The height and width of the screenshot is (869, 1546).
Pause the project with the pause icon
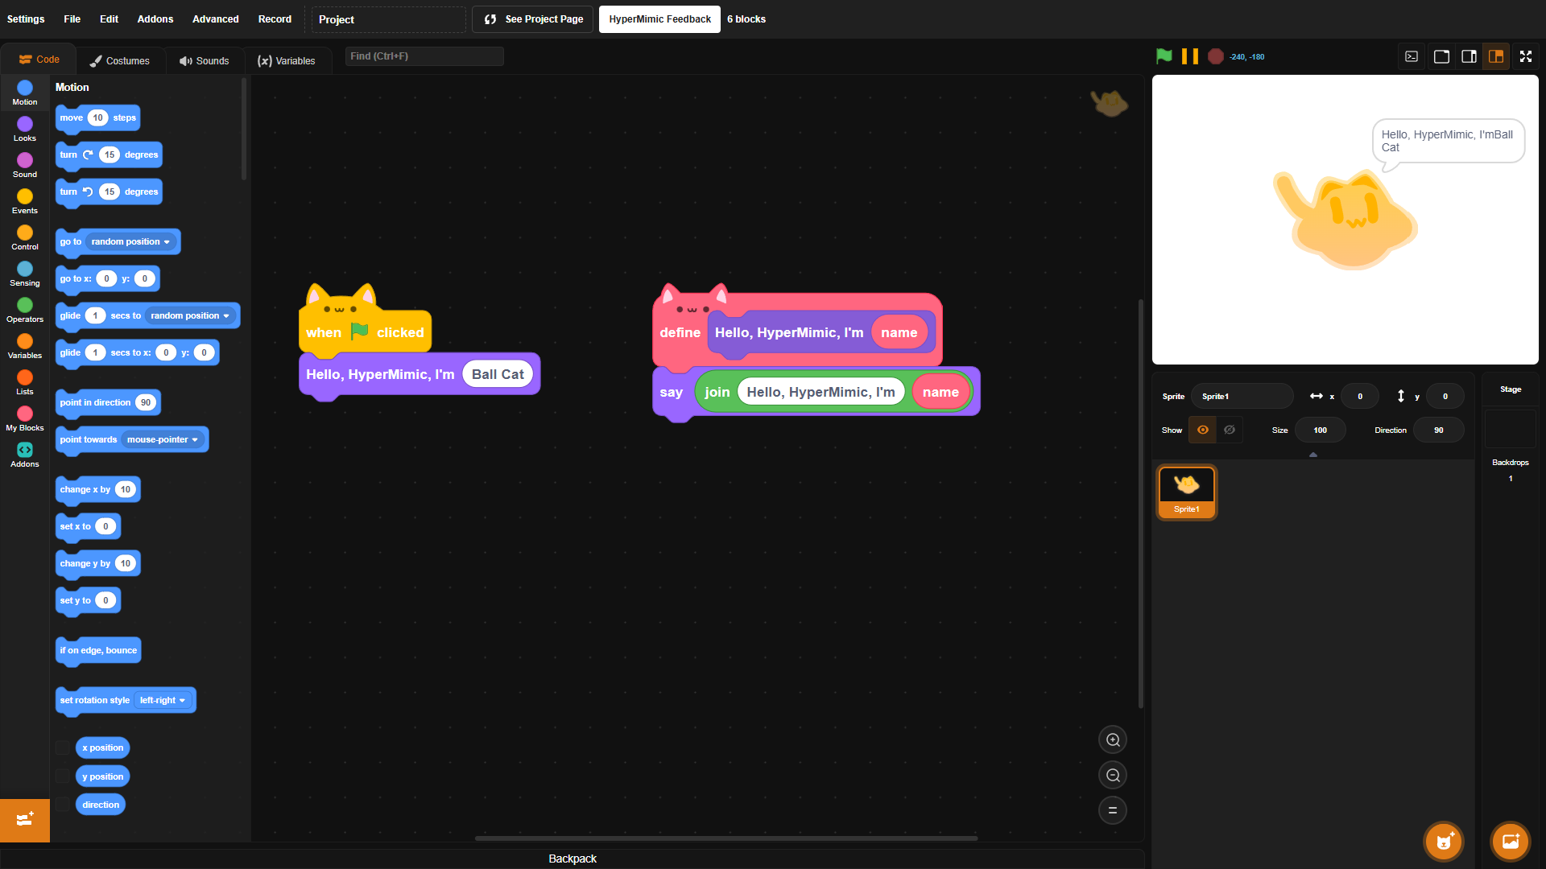pos(1189,56)
